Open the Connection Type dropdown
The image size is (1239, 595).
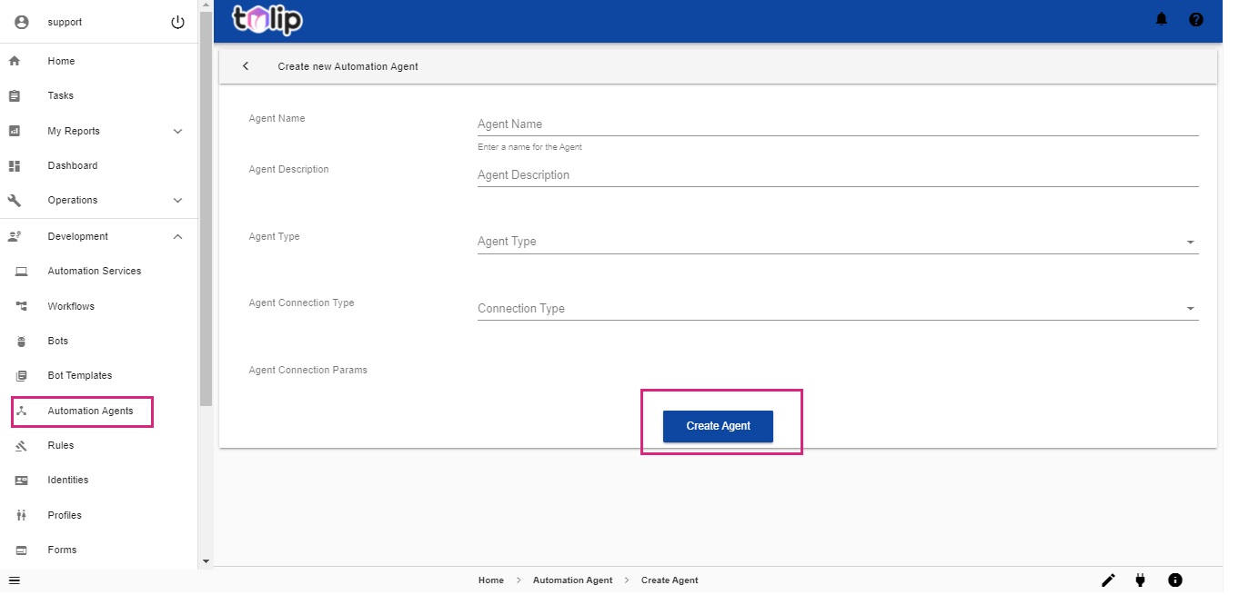point(838,309)
